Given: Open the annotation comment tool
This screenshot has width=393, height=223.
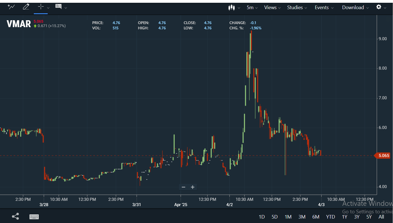Looking at the screenshot, I should pos(58,7).
